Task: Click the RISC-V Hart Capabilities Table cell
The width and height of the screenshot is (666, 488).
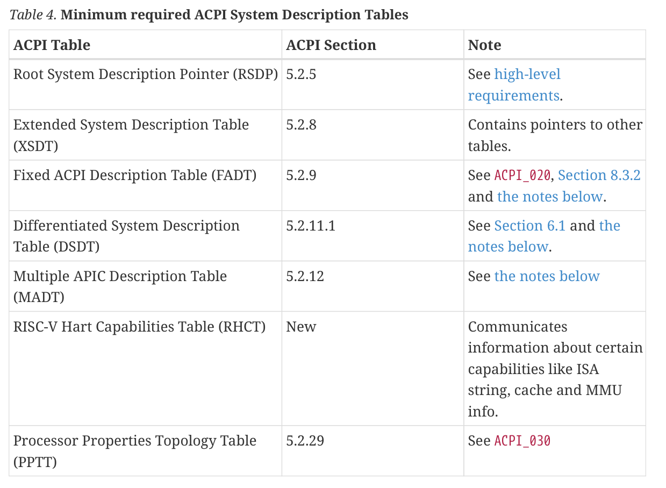Action: tap(139, 327)
